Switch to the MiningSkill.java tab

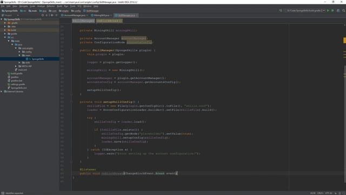point(102,15)
